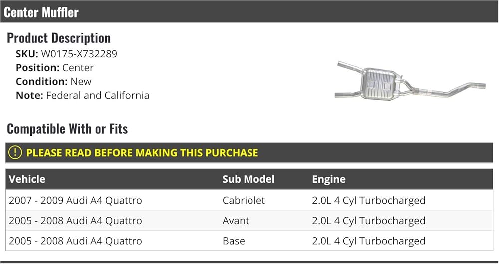Image resolution: width=499 pixels, height=264 pixels.
Task: Select the 2007 - 2009 Audi A4 Quattro row
Action: click(x=249, y=200)
